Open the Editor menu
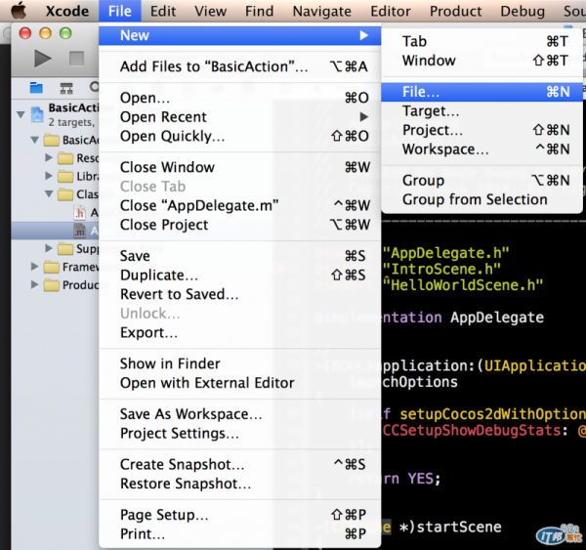586x550 pixels. tap(391, 11)
